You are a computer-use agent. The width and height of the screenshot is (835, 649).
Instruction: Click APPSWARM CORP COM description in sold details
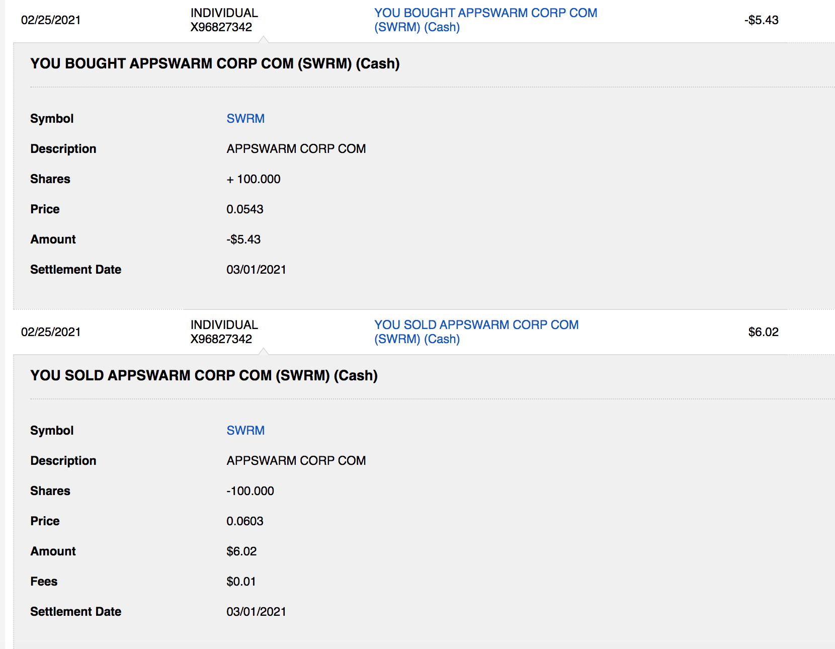(296, 461)
